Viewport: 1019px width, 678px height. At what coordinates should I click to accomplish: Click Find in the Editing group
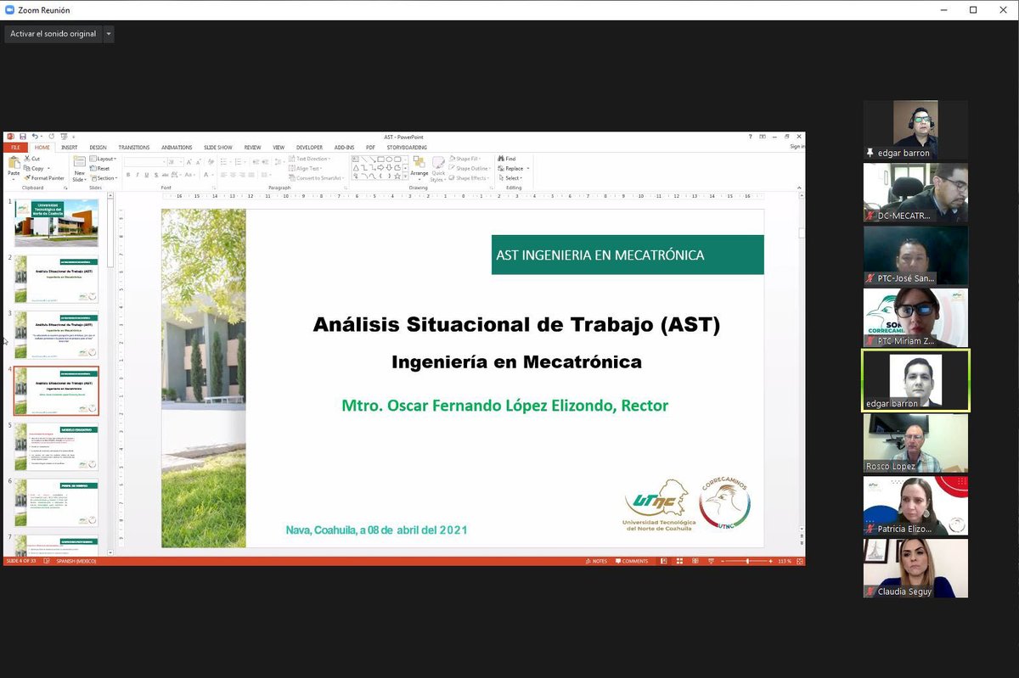tap(506, 159)
